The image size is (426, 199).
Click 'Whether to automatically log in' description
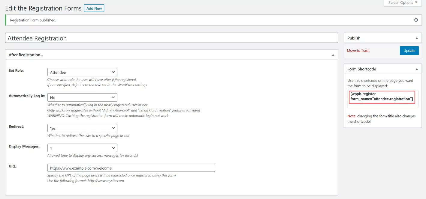[x=97, y=105]
